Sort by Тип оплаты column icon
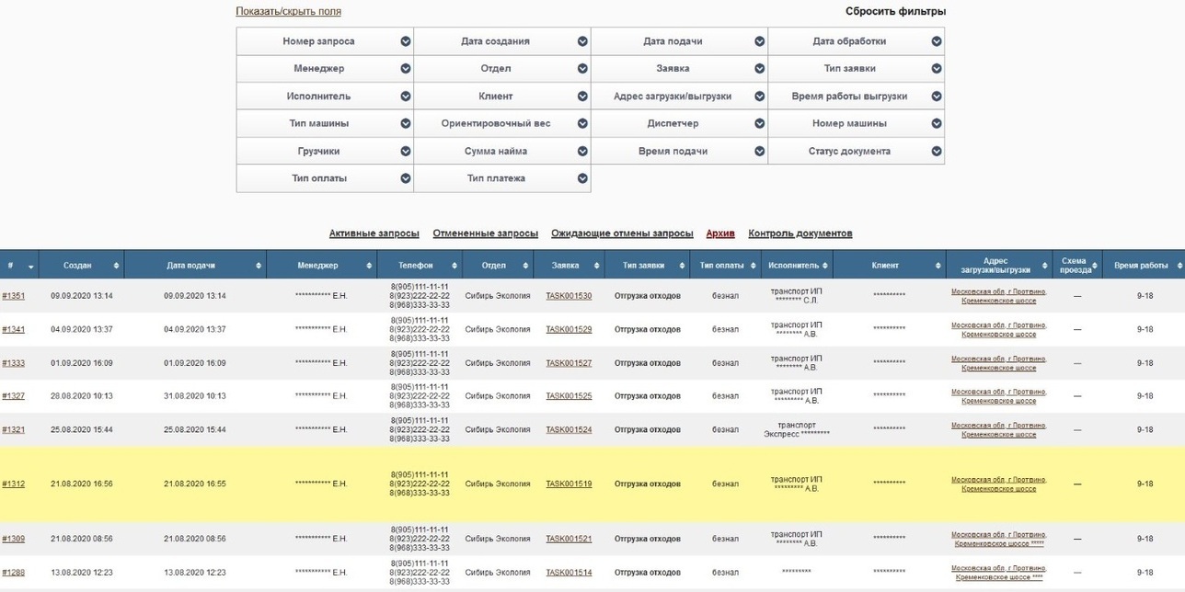The height and width of the screenshot is (592, 1185). click(752, 266)
